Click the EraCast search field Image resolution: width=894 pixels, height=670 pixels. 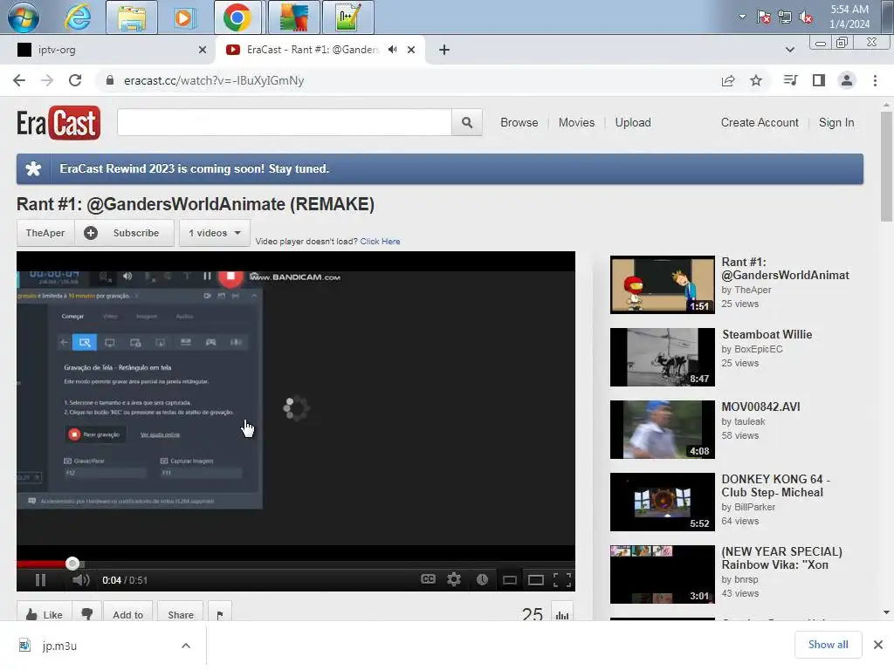285,122
